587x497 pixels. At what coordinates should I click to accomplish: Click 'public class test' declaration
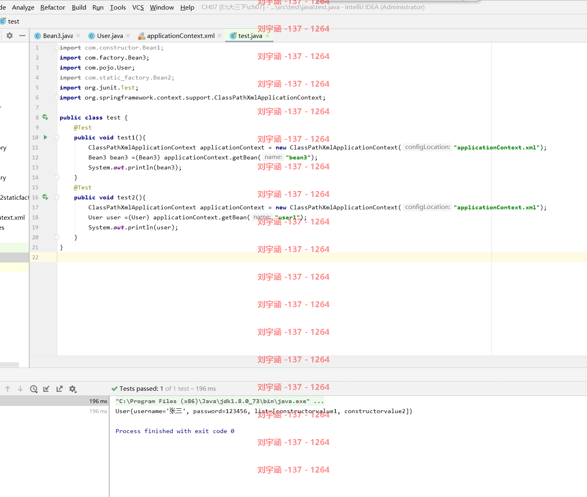click(90, 117)
